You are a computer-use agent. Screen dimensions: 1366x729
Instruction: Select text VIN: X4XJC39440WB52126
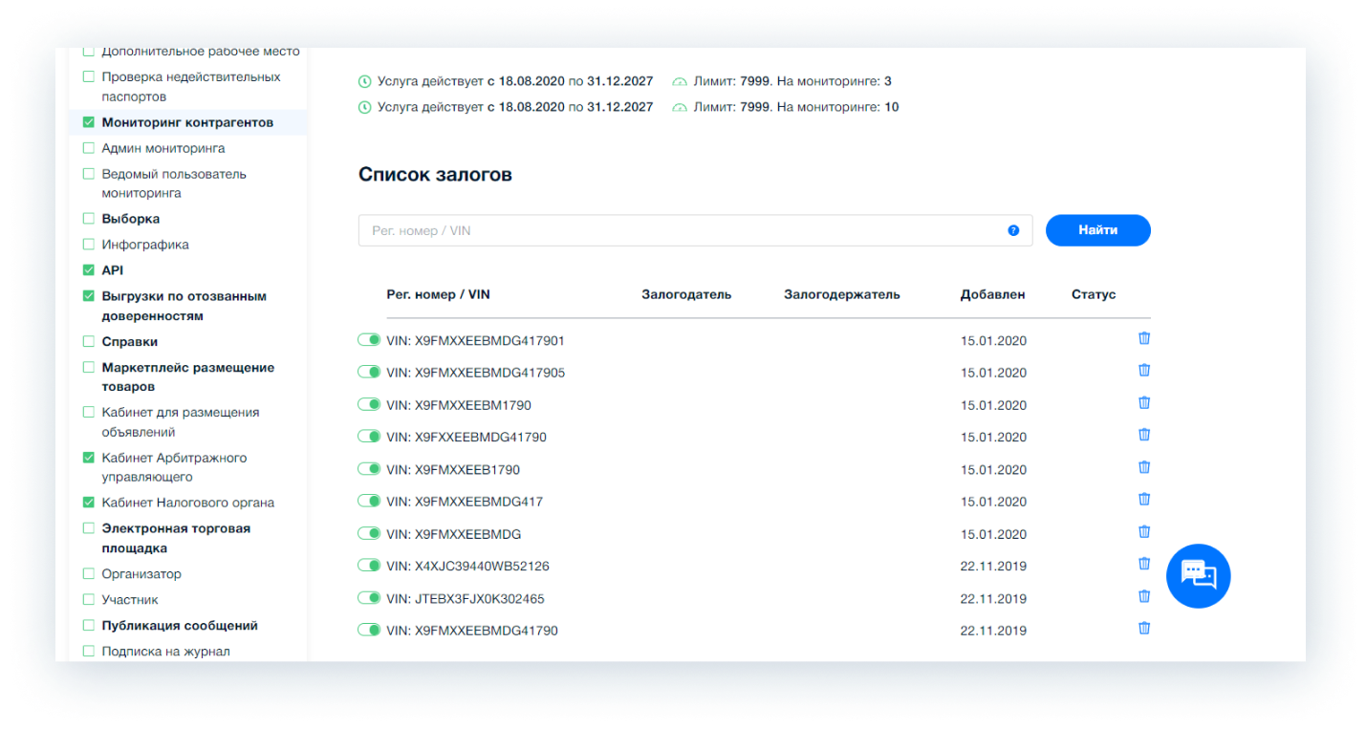click(x=467, y=567)
